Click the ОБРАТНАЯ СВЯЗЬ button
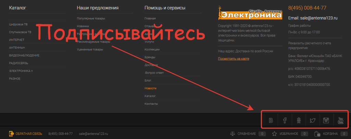351x139 pixels. 29,134
